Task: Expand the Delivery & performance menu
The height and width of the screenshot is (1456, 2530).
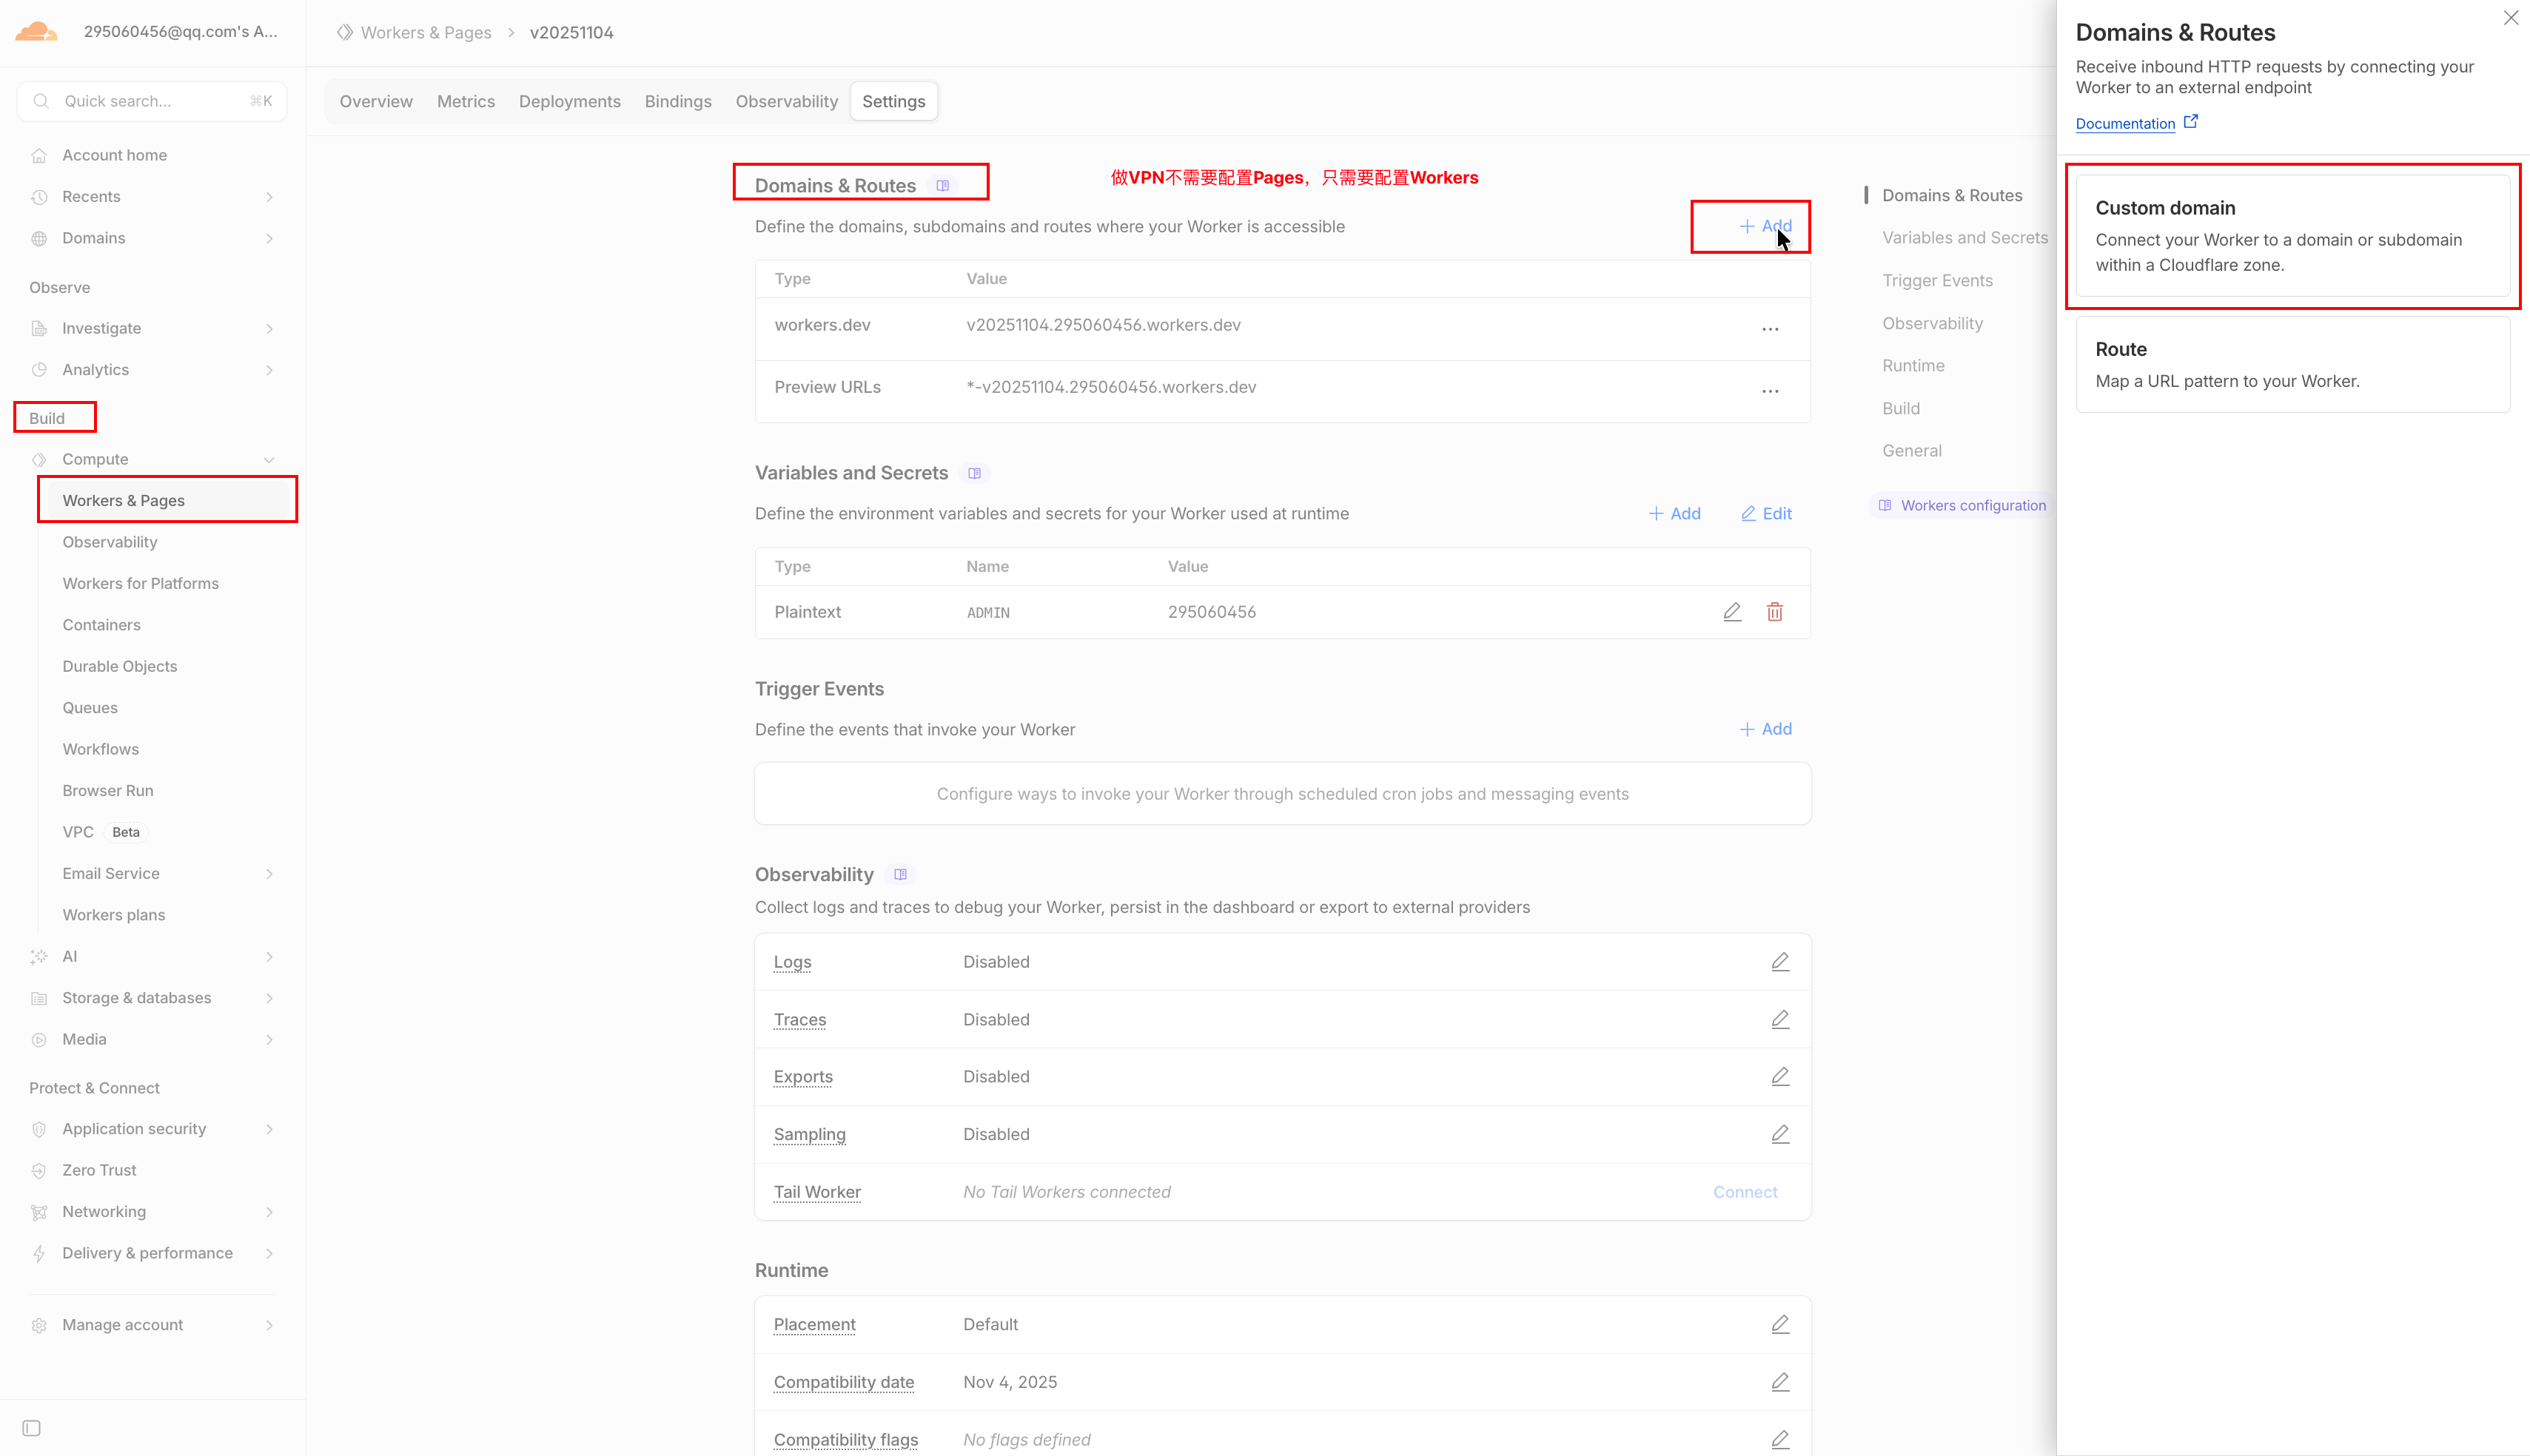Action: [x=269, y=1253]
